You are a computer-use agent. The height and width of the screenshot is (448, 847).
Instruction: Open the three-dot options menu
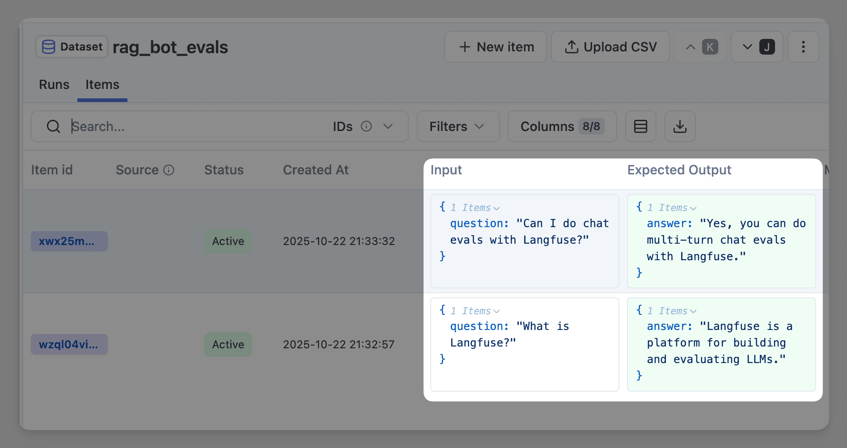pos(803,46)
